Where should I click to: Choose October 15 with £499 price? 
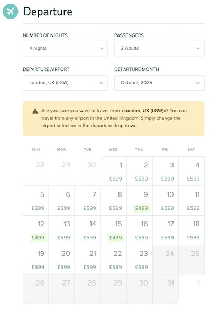(114, 230)
